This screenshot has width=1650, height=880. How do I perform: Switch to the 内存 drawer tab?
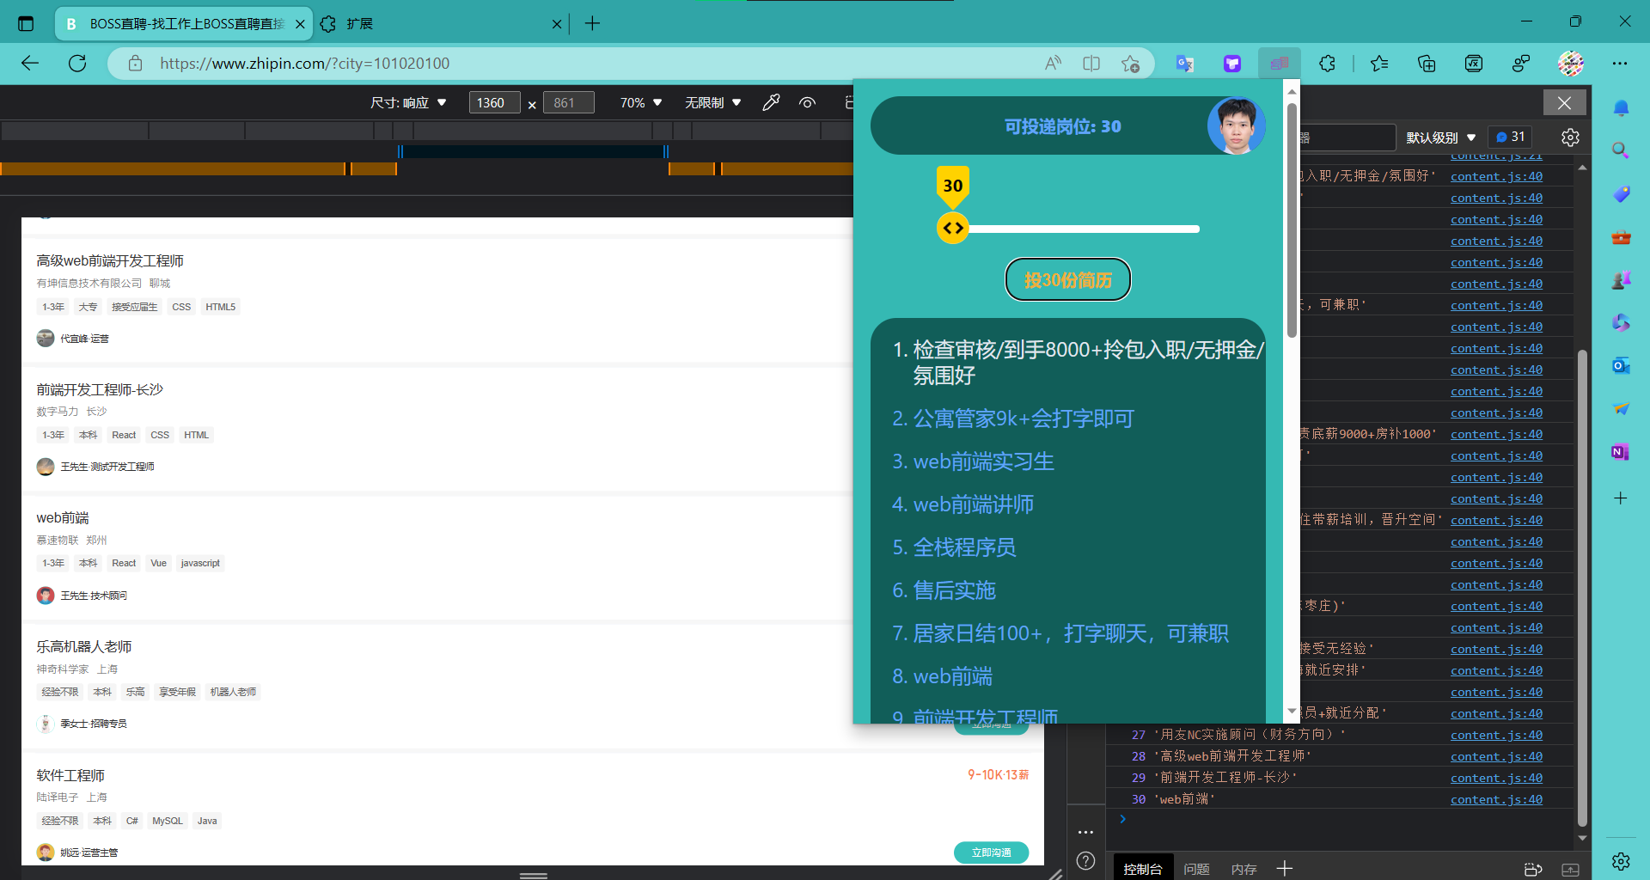click(x=1244, y=869)
